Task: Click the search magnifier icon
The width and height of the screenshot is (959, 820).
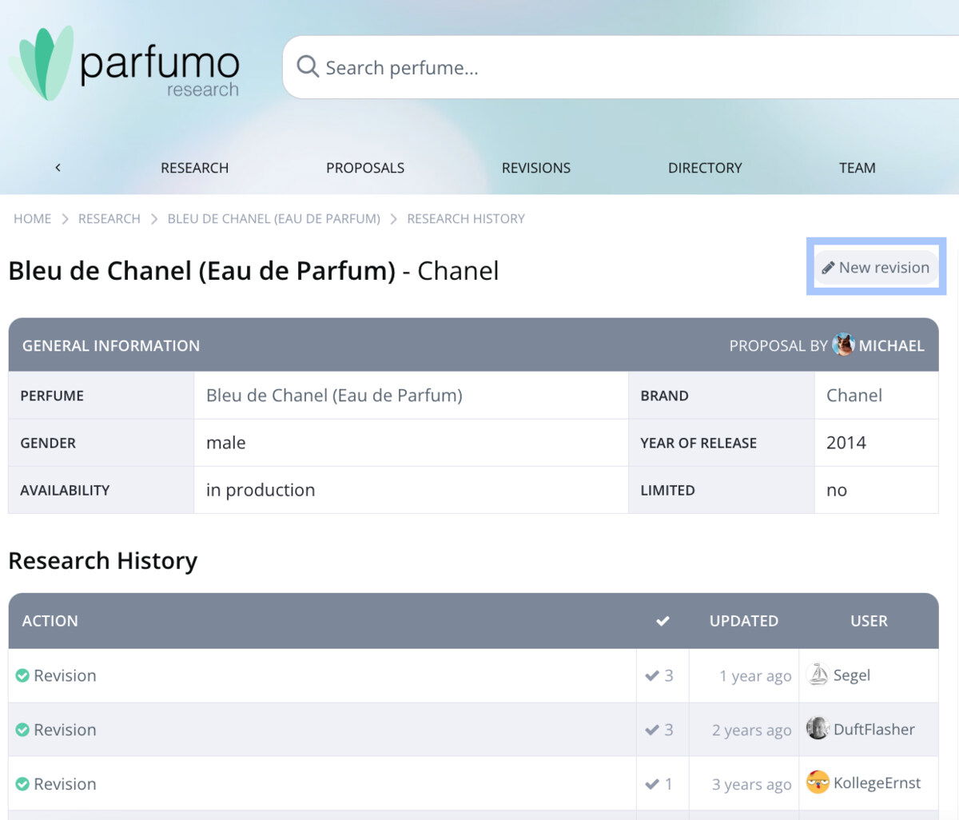Action: coord(308,66)
